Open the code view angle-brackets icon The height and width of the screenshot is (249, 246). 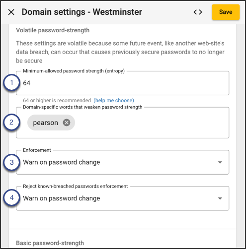point(198,12)
